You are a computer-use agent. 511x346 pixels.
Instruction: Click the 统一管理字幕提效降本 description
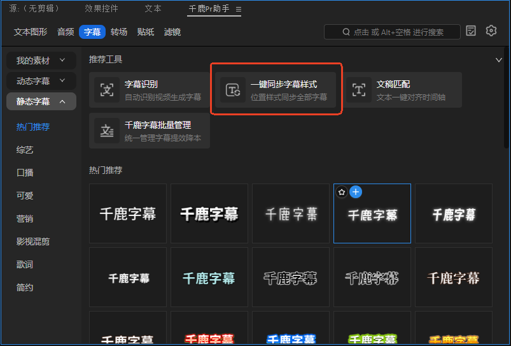tap(163, 138)
